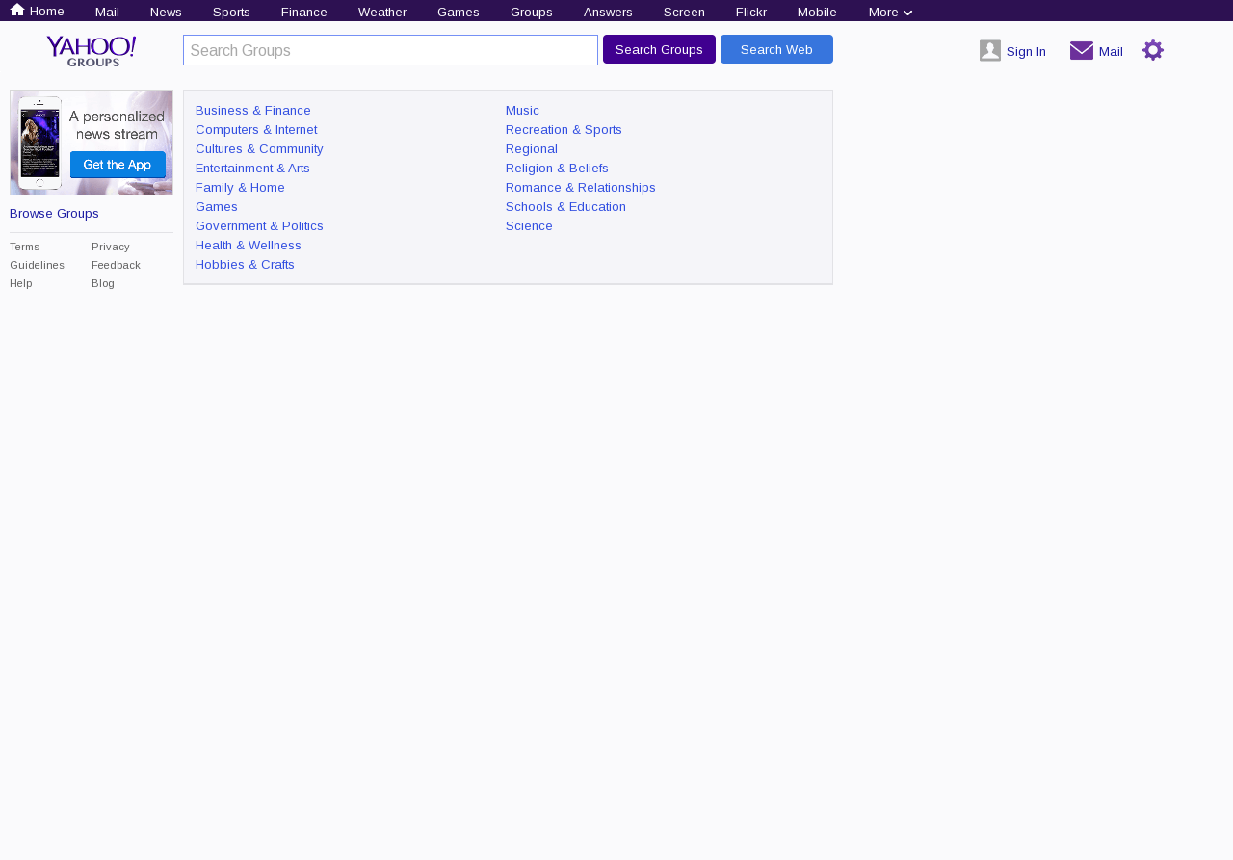Open Answers in the top navigation bar
The image size is (1233, 860).
coord(608,13)
